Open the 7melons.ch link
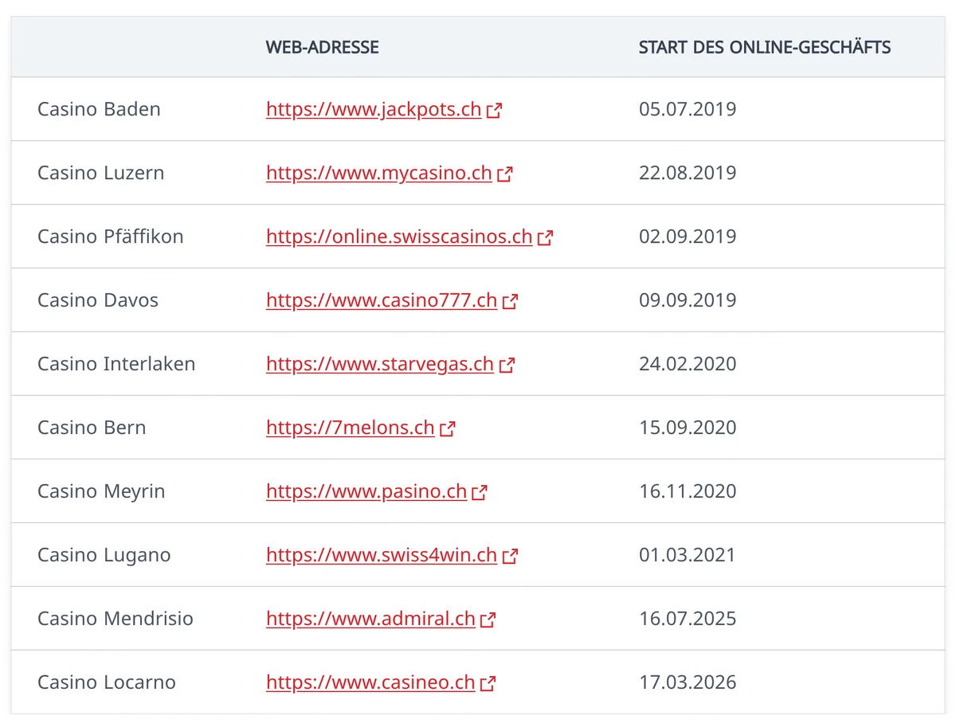The height and width of the screenshot is (727, 956). coord(351,428)
